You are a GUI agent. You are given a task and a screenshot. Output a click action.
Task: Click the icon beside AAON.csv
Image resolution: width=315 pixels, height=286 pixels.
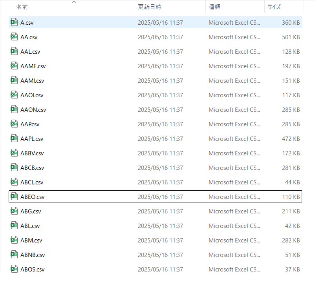14,109
